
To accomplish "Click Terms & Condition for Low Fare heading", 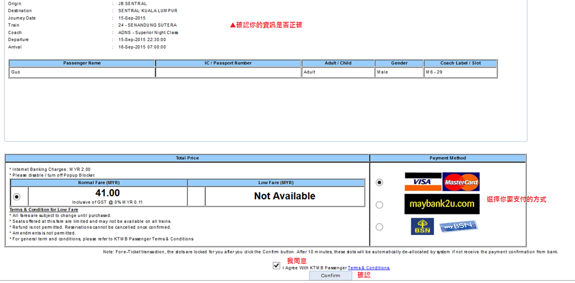I will [x=44, y=209].
